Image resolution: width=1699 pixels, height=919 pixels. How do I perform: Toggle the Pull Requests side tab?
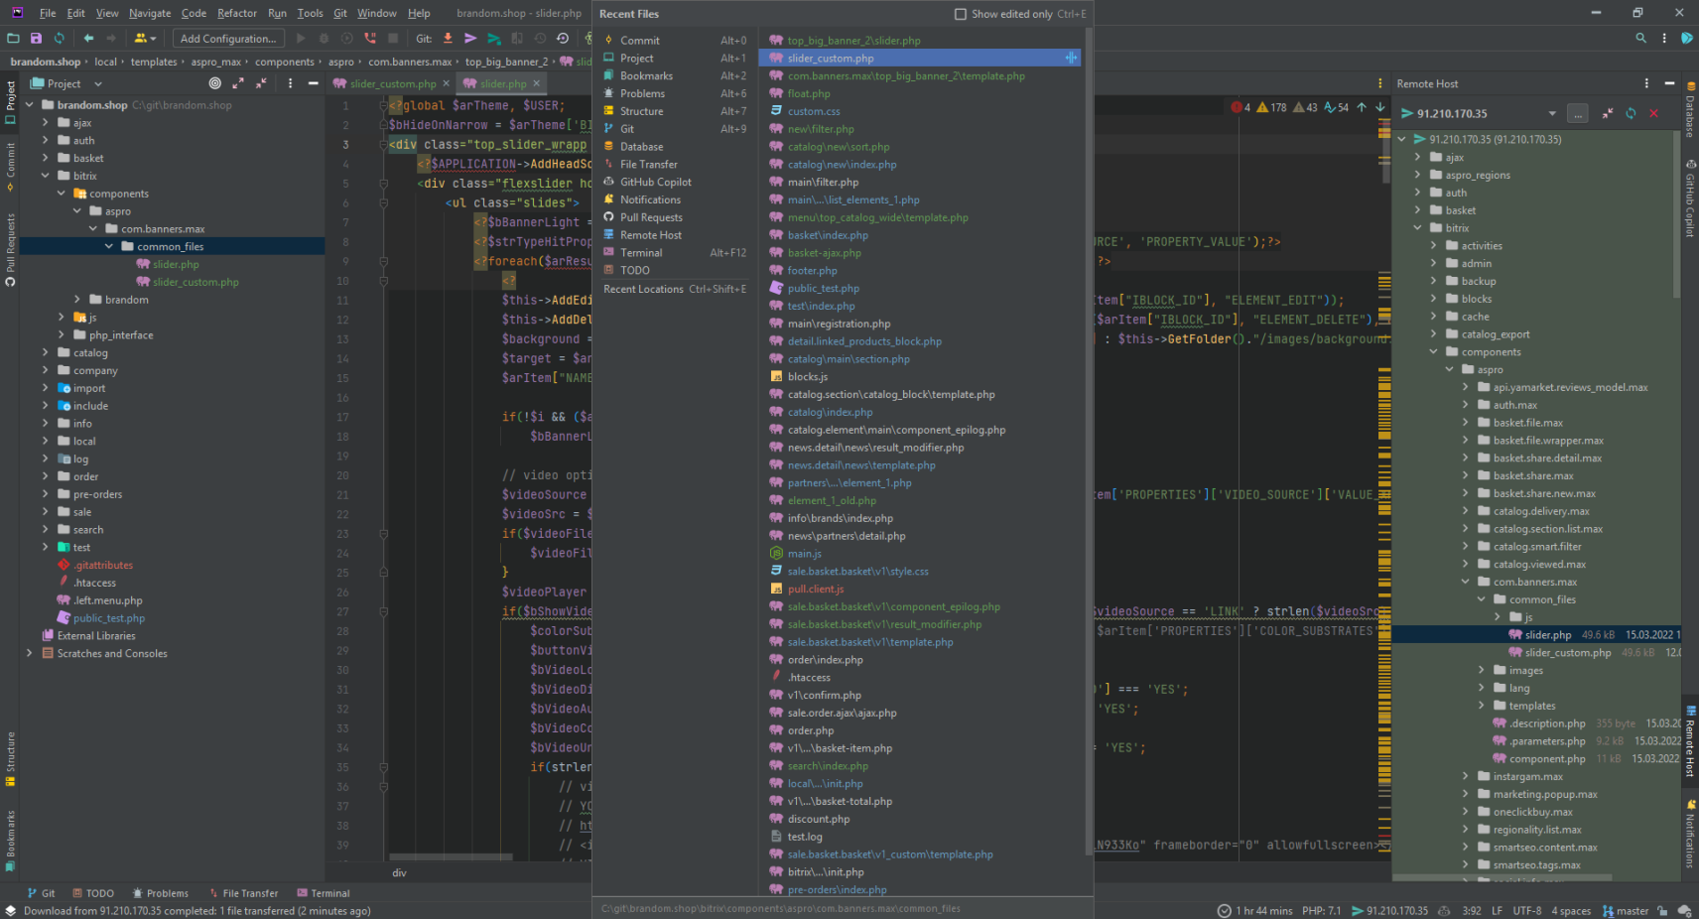(x=10, y=250)
